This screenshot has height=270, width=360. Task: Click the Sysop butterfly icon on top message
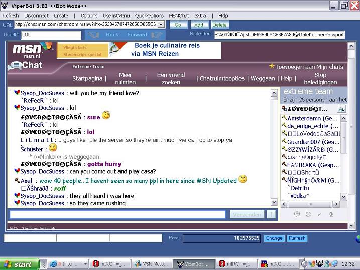coord(17,93)
